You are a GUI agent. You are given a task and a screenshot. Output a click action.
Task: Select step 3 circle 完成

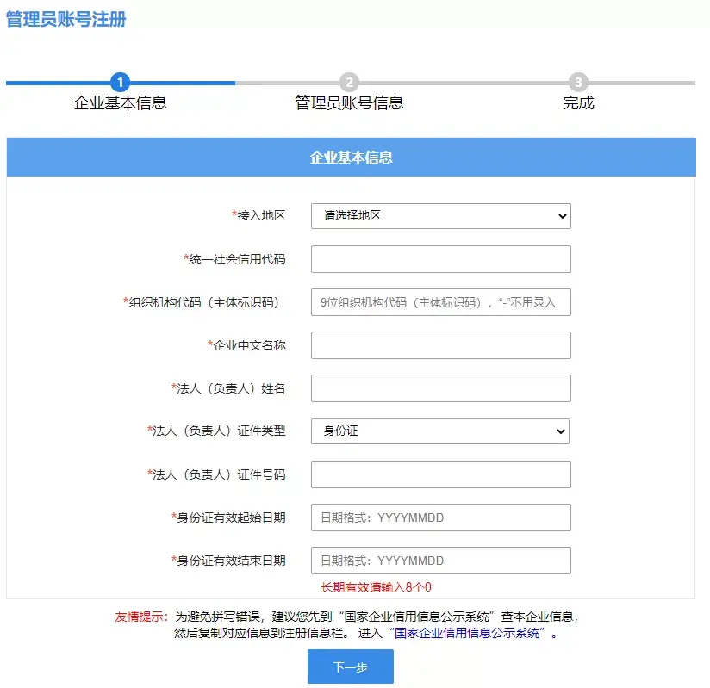coord(578,83)
